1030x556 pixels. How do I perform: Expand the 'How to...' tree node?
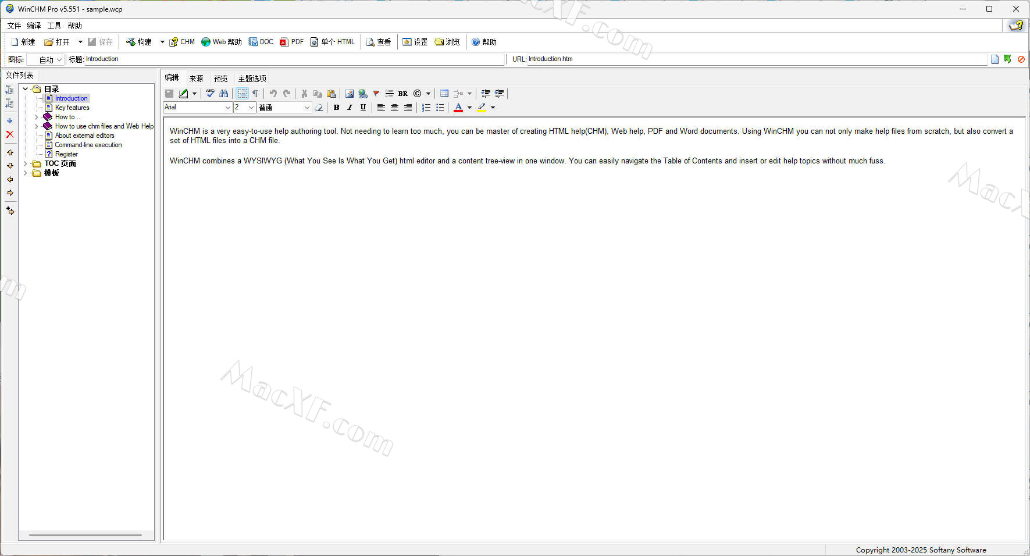pos(36,117)
